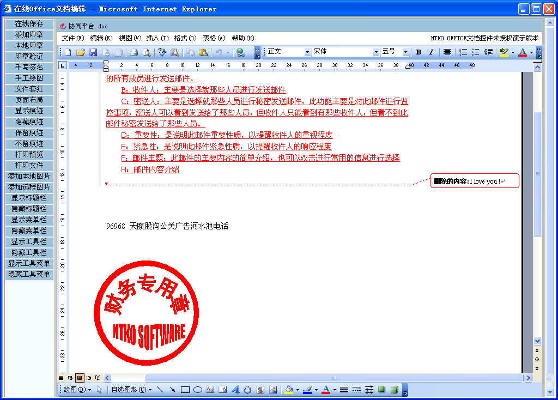Screen dimensions: 558x400
Task: Click the Insert Hyperlink globe icon
Action: tap(240, 52)
